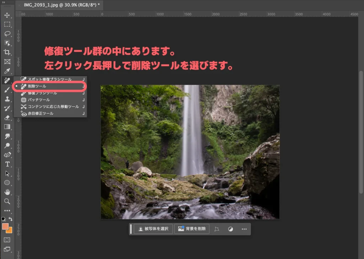This screenshot has width=364, height=259.
Task: Select the Lasso tool
Action: [7, 34]
